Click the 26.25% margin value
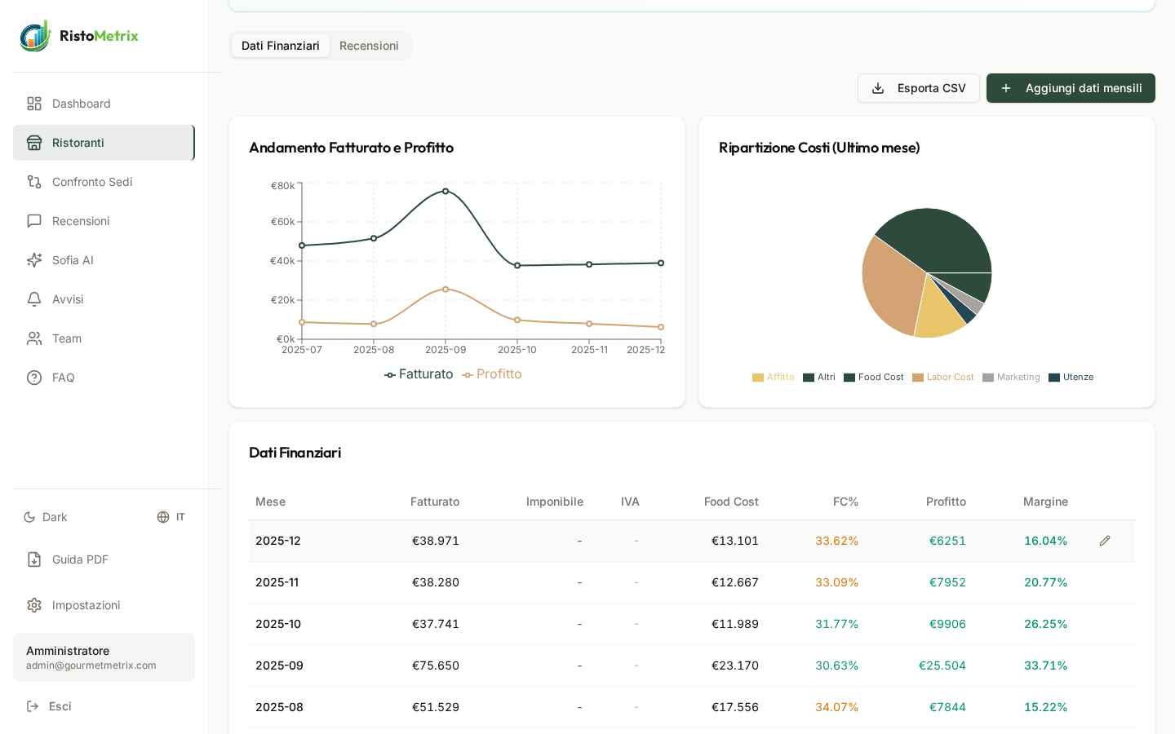Screen dimensions: 1175x734 [1046, 624]
